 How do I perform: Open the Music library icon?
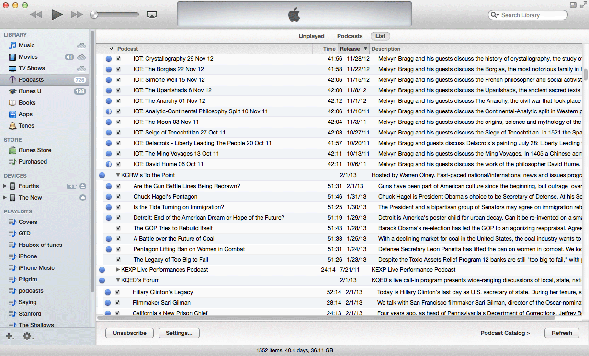13,45
